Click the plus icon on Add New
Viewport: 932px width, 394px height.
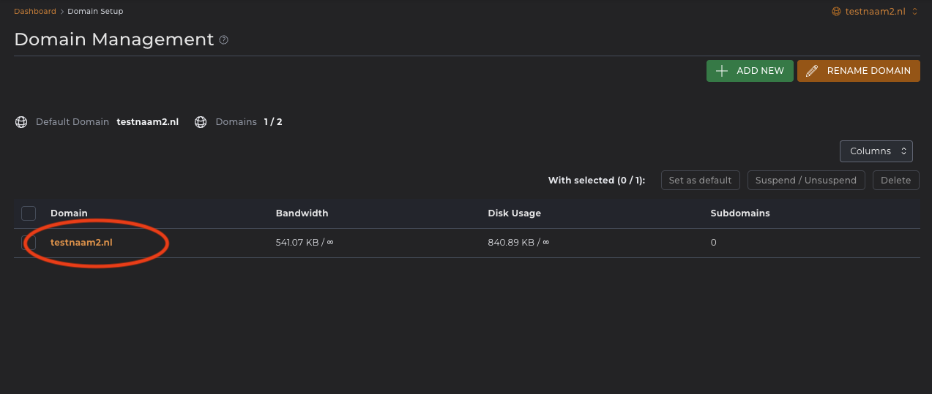pyautogui.click(x=722, y=71)
